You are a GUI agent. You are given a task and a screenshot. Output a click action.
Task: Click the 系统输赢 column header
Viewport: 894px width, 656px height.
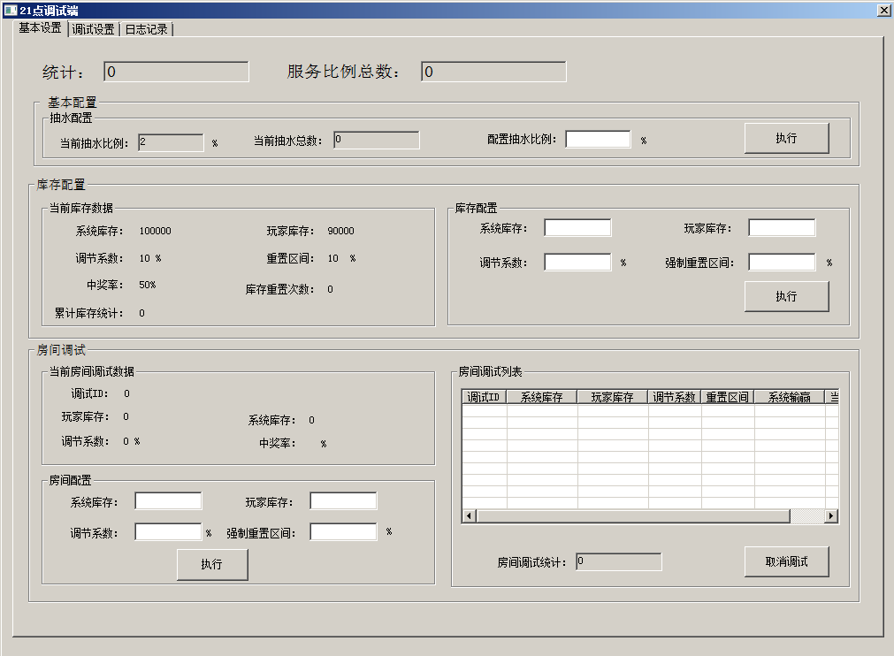pyautogui.click(x=789, y=398)
